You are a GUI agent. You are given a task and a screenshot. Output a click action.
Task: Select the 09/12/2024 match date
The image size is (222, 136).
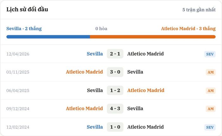tap(18, 109)
